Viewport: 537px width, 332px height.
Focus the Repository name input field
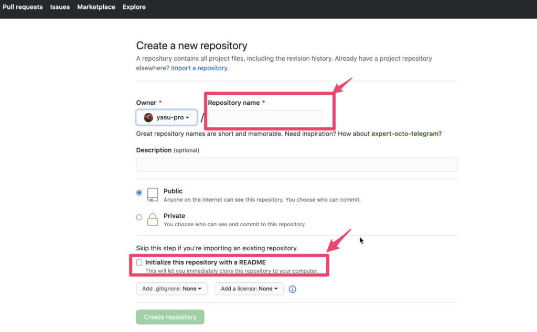(265, 117)
